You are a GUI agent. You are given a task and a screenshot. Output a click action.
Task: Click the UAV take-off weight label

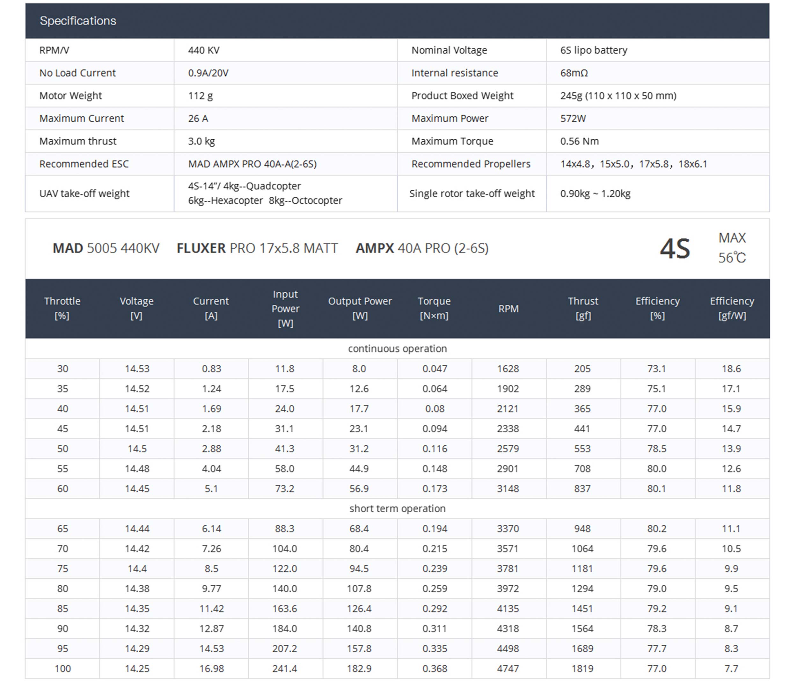click(x=84, y=193)
